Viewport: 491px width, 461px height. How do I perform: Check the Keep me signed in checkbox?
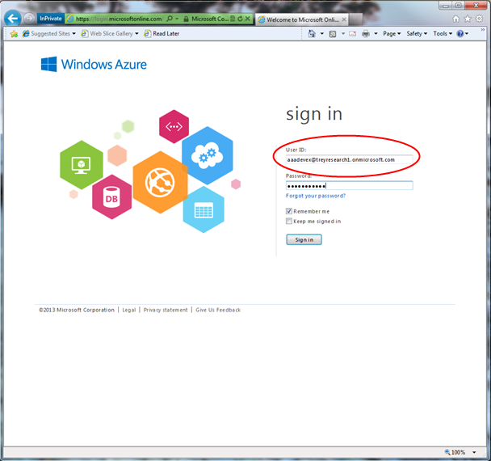point(289,221)
